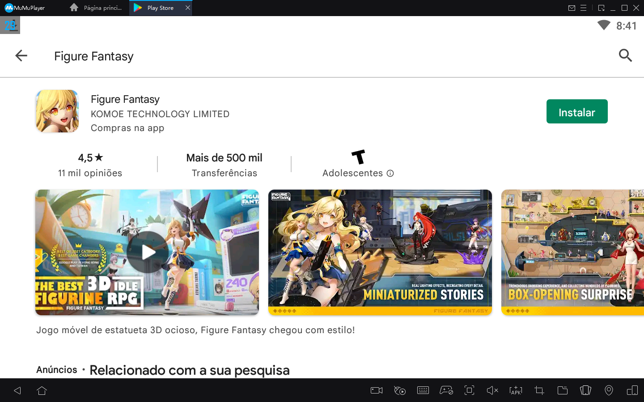Click the Figure Fantasy page title

(x=94, y=56)
